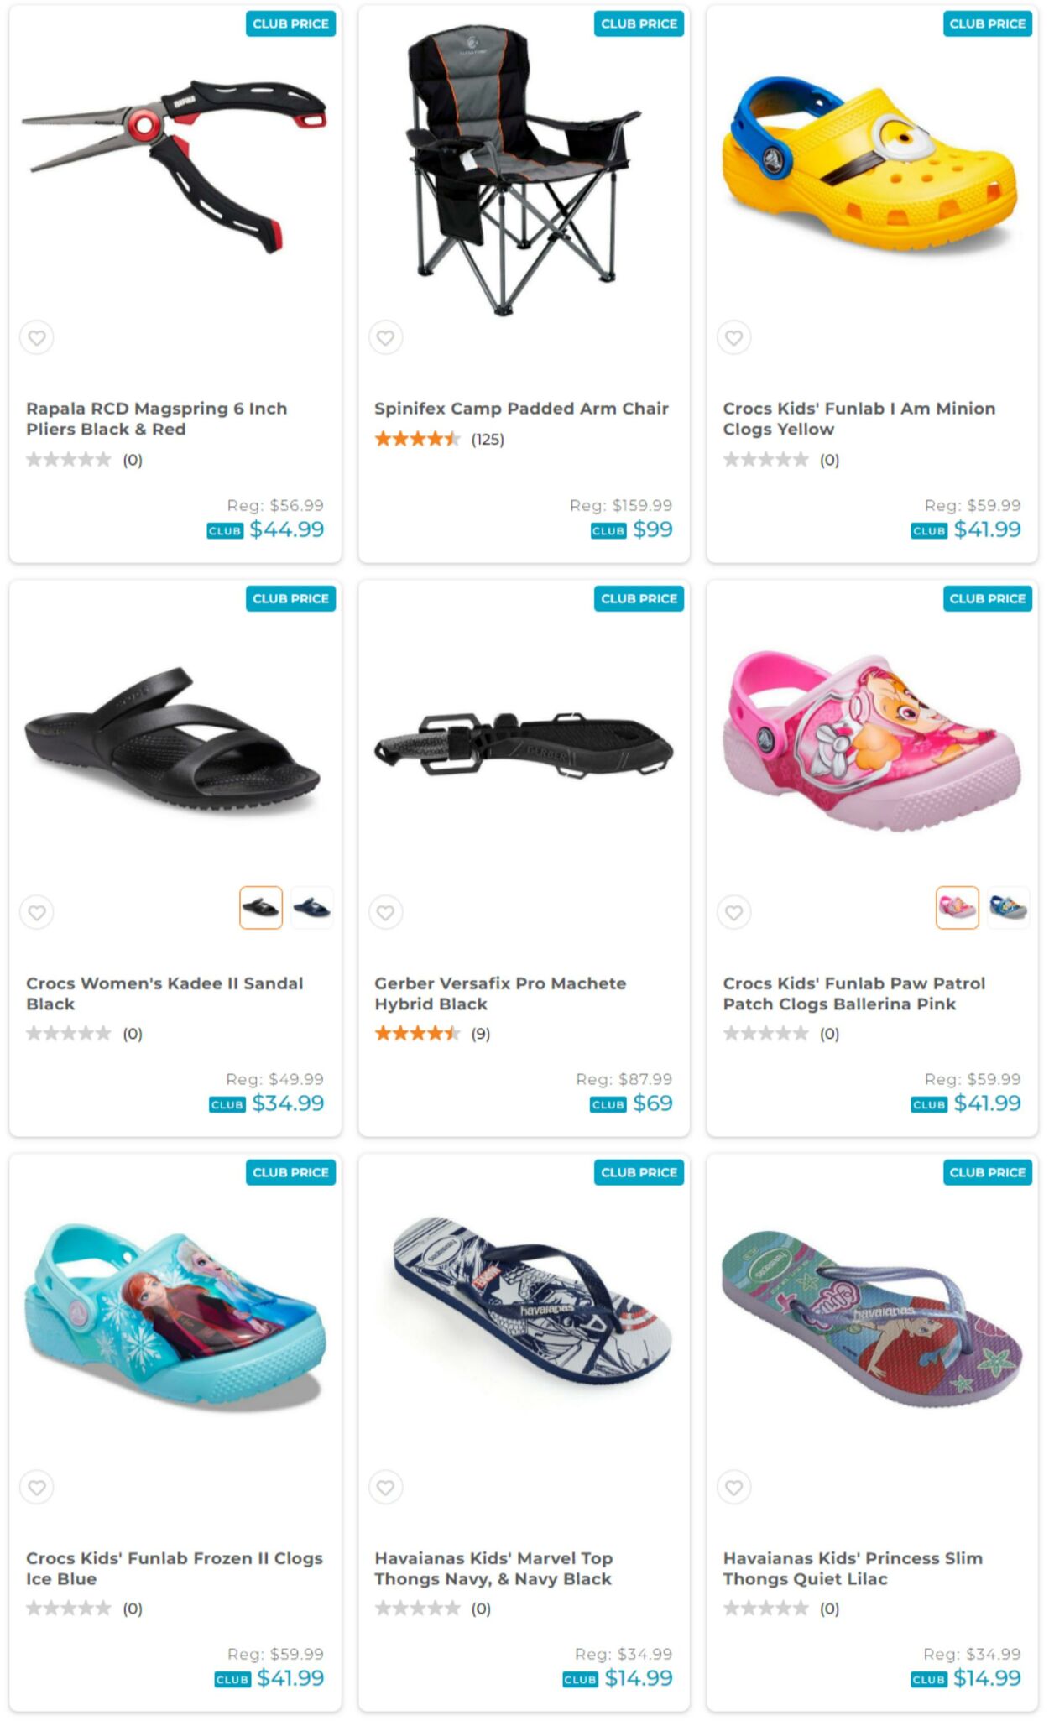Add Crocs Kadee II Sandal to favorites
The image size is (1049, 1726).
[x=37, y=912]
